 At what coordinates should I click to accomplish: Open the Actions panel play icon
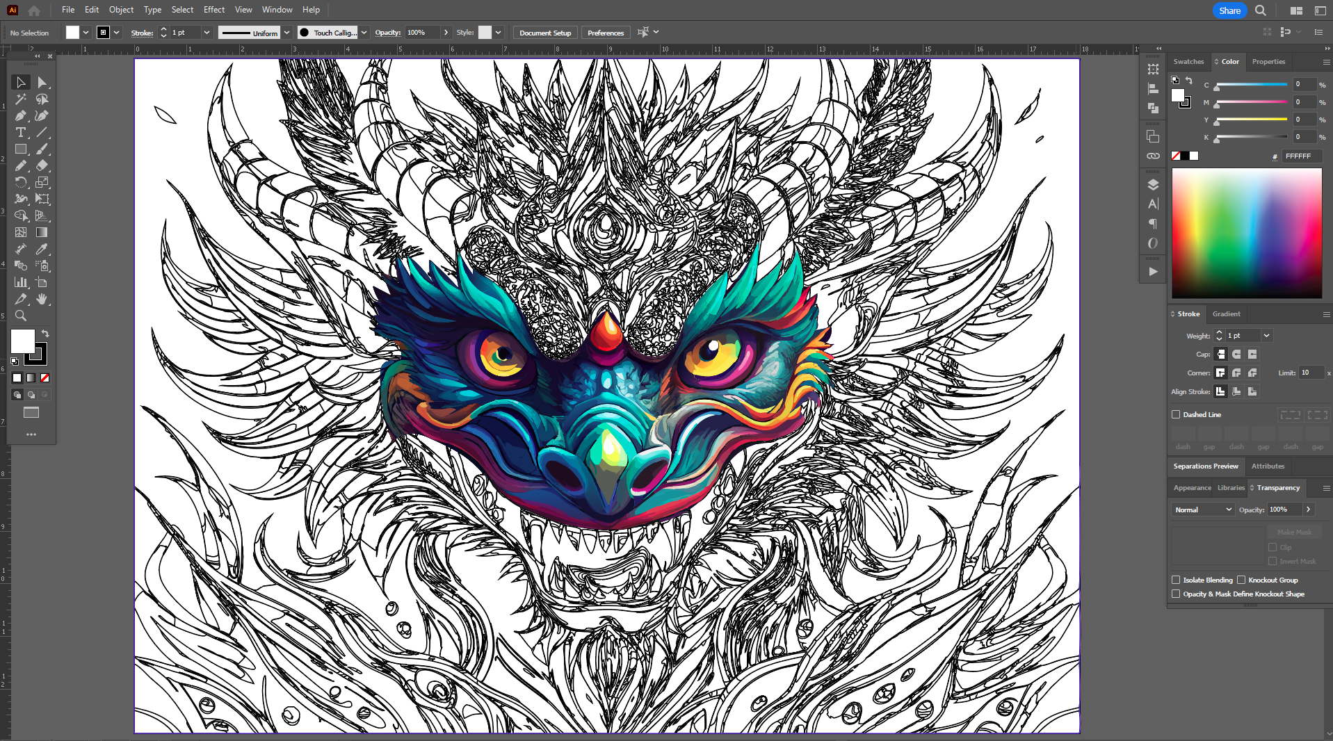[1153, 271]
